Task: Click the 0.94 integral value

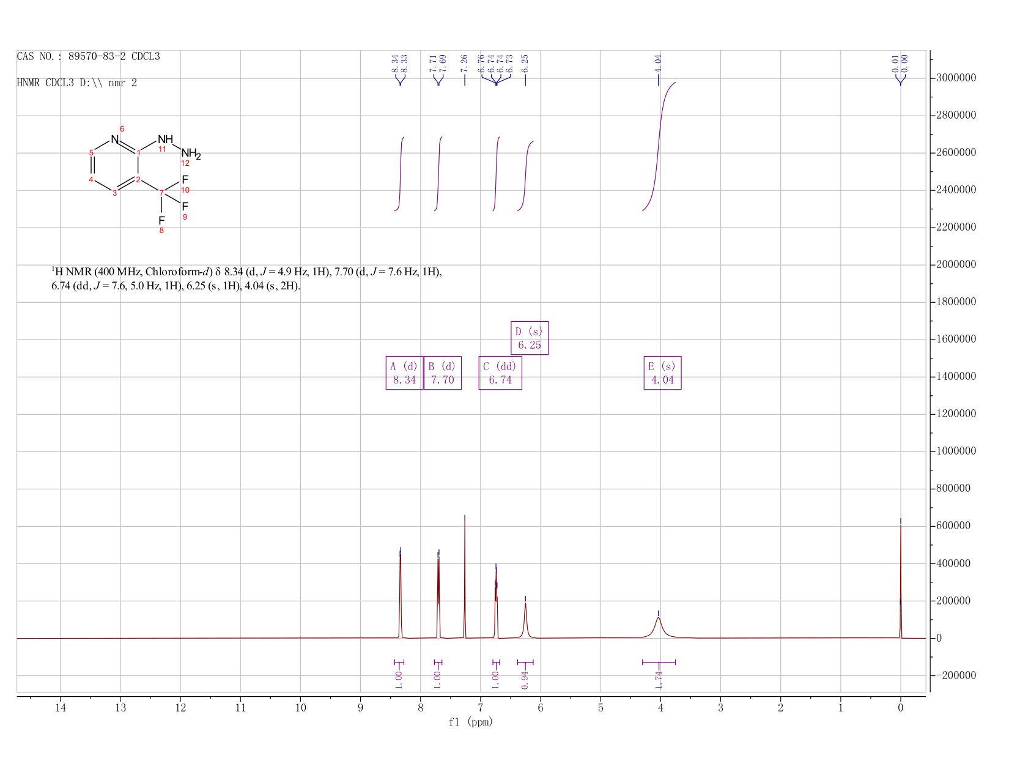Action: pos(525,680)
